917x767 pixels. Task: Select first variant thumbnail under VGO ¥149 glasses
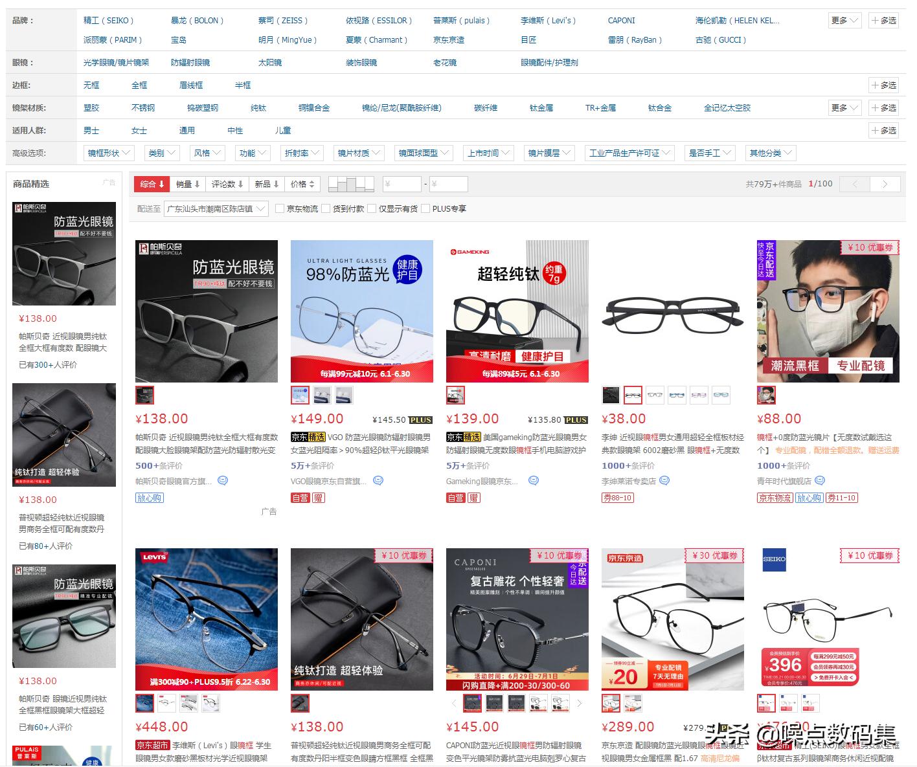click(x=300, y=395)
